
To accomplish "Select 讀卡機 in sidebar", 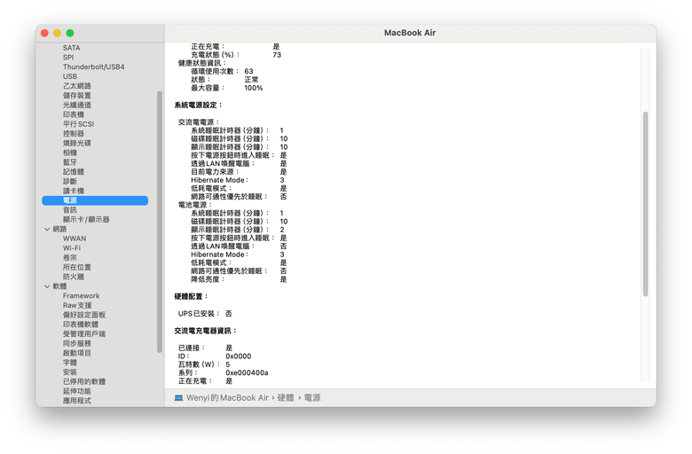I will point(74,191).
